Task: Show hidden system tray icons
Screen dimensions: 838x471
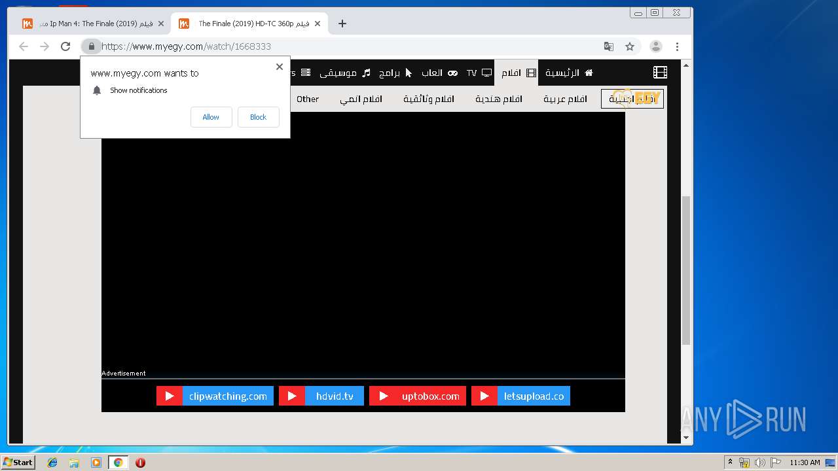Action: click(730, 462)
